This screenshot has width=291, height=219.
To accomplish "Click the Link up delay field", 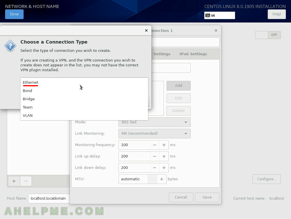I will [x=134, y=156].
